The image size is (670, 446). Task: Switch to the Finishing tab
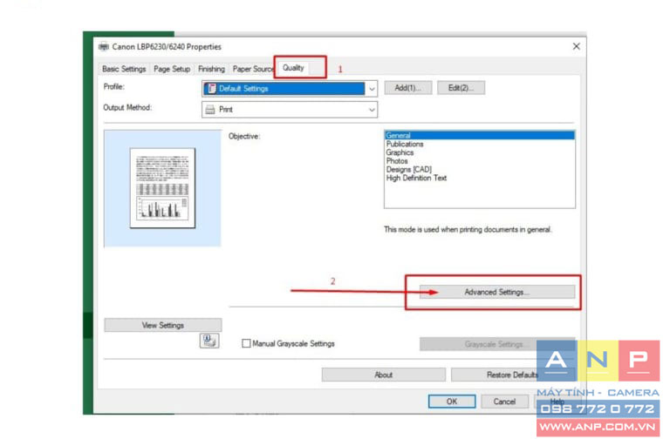pyautogui.click(x=211, y=69)
